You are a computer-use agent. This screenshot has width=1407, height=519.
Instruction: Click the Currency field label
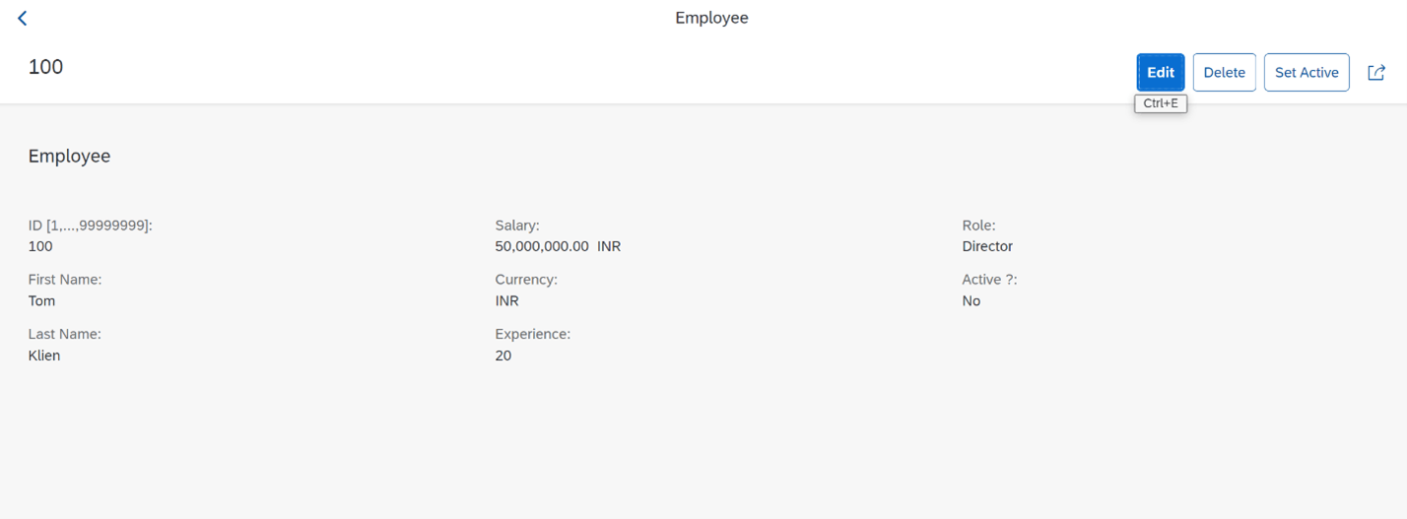(x=526, y=280)
